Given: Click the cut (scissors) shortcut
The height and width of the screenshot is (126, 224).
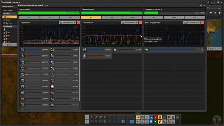Looking at the screenshot, I should 142,121.
